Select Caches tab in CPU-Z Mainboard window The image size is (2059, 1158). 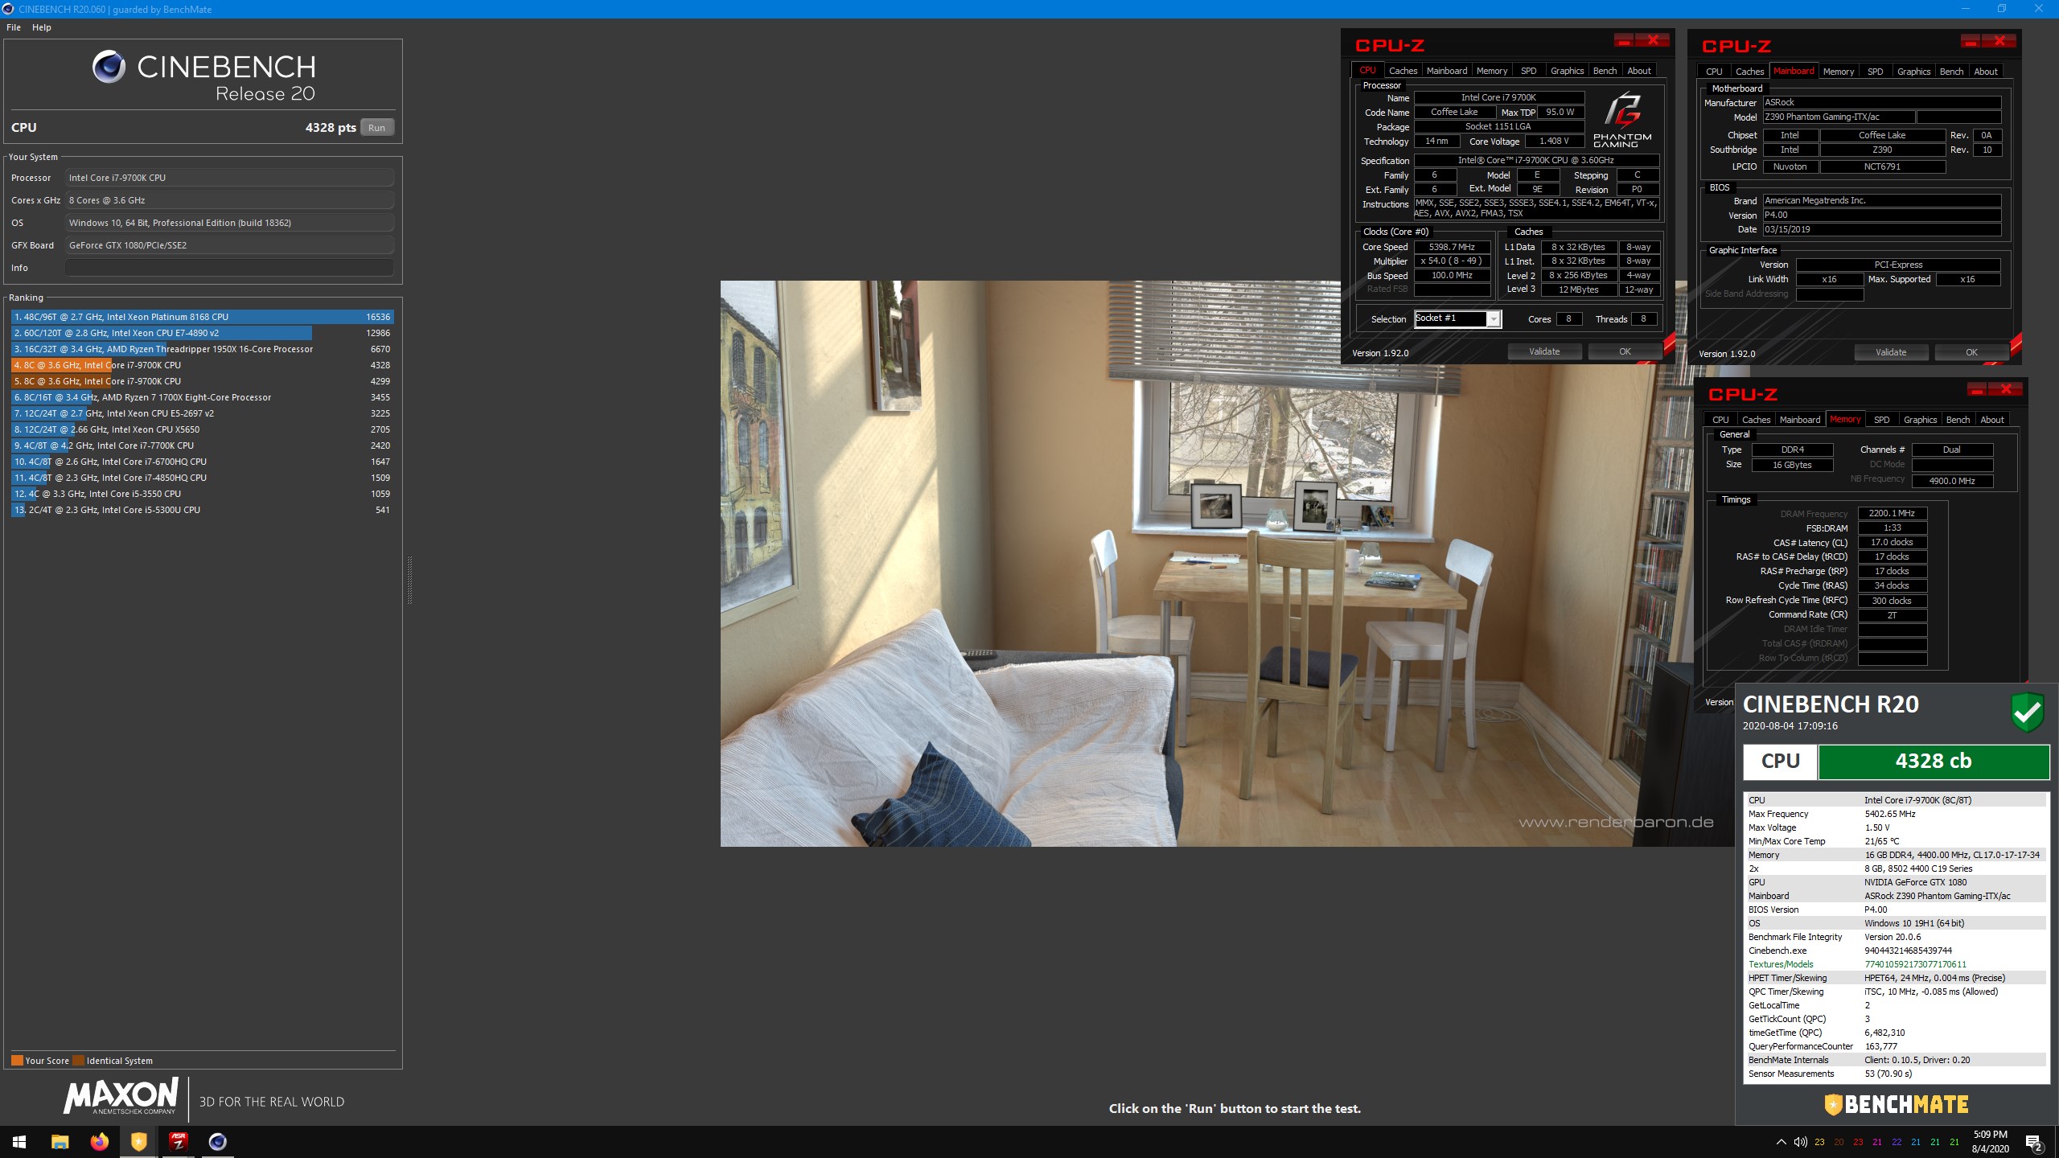[x=1749, y=72]
